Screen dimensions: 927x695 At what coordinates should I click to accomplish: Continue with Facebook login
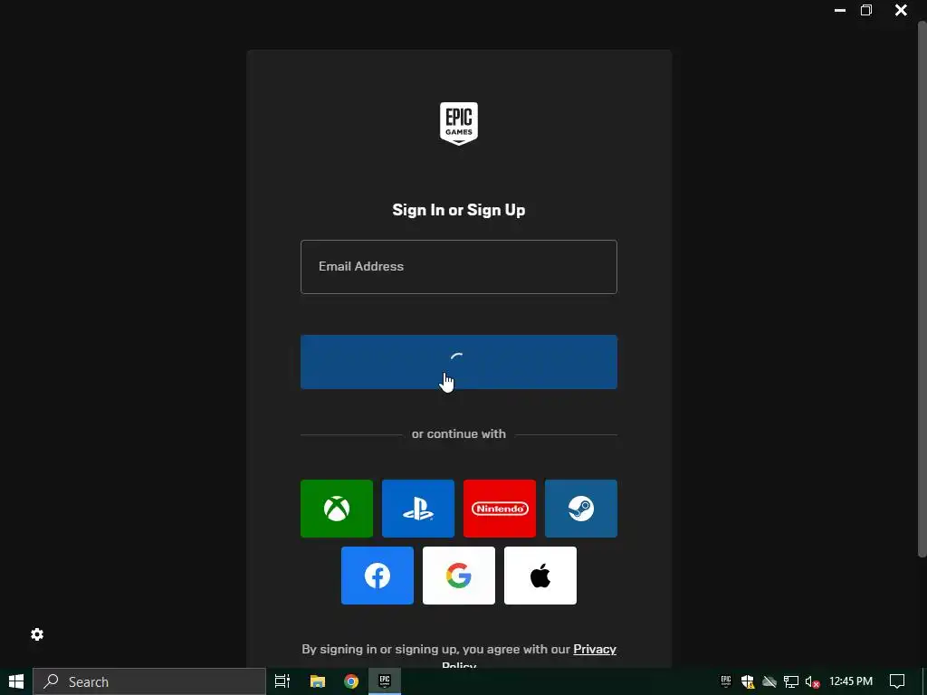tap(377, 576)
